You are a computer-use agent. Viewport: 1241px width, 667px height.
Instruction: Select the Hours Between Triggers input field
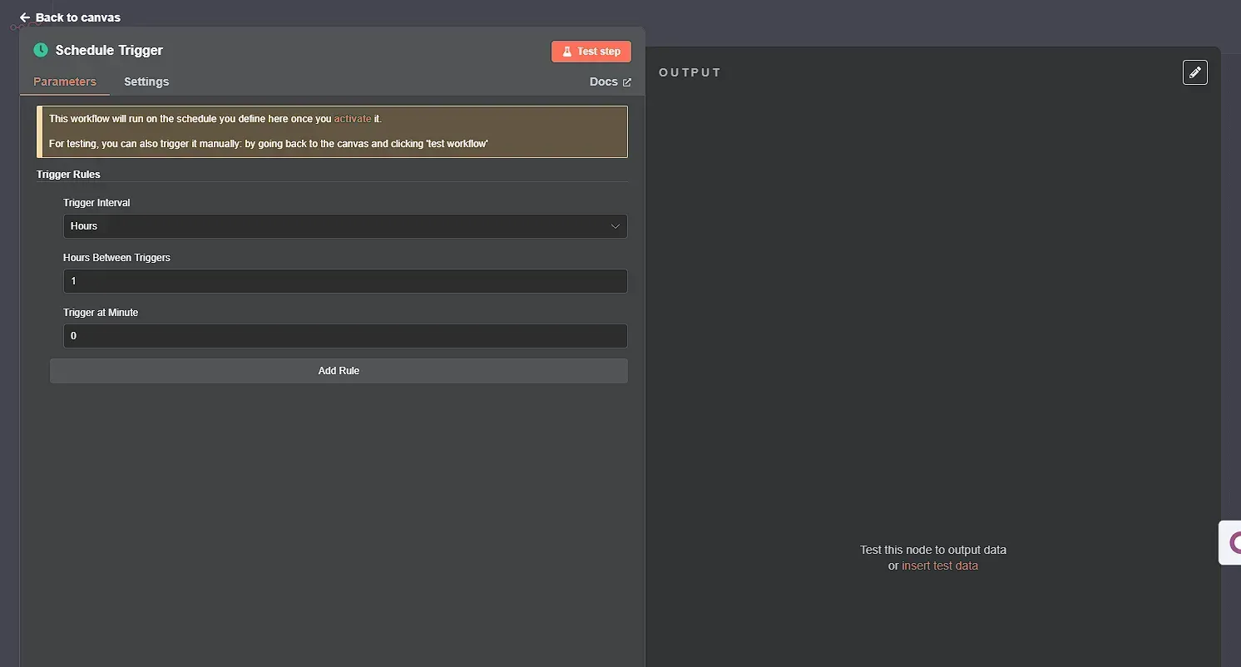click(x=345, y=281)
